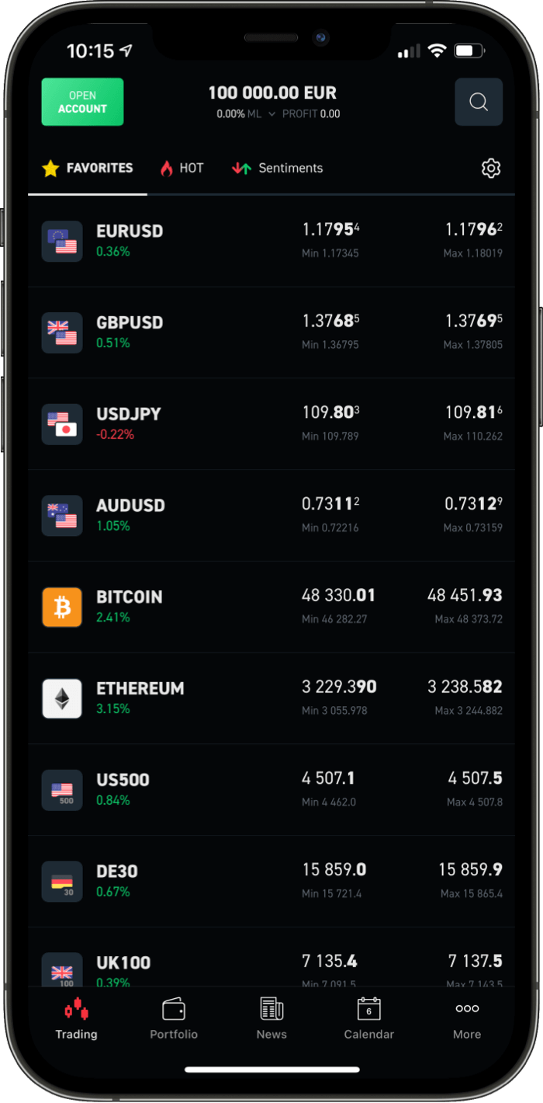The width and height of the screenshot is (543, 1103).
Task: Tap the Trading candlestick icon
Action: point(76,1009)
